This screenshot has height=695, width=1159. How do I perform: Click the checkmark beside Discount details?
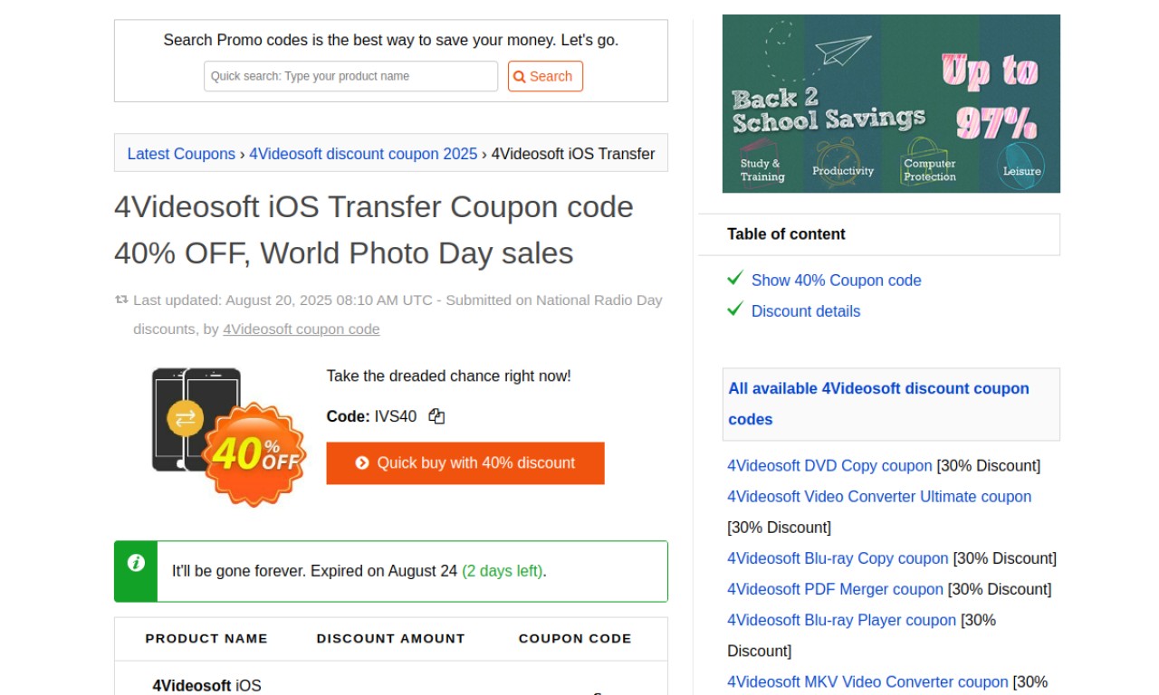(735, 309)
